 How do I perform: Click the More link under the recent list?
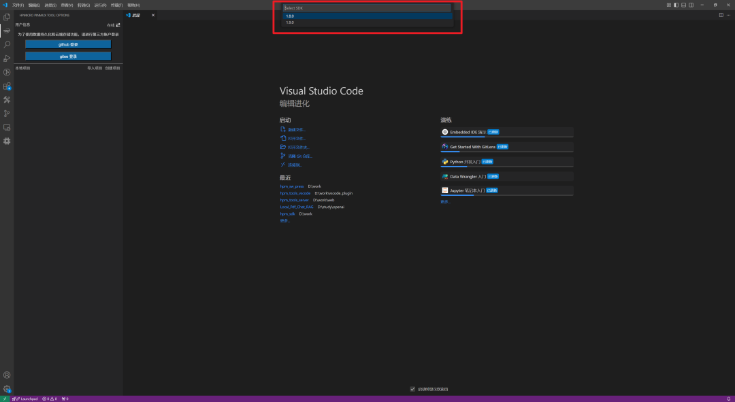point(285,220)
